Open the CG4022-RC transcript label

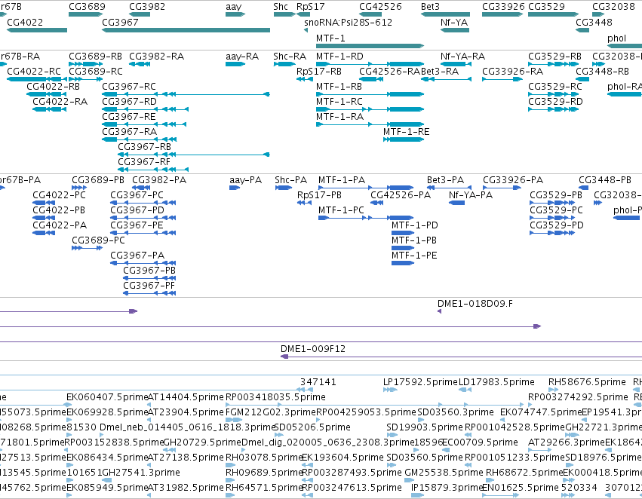(x=34, y=71)
